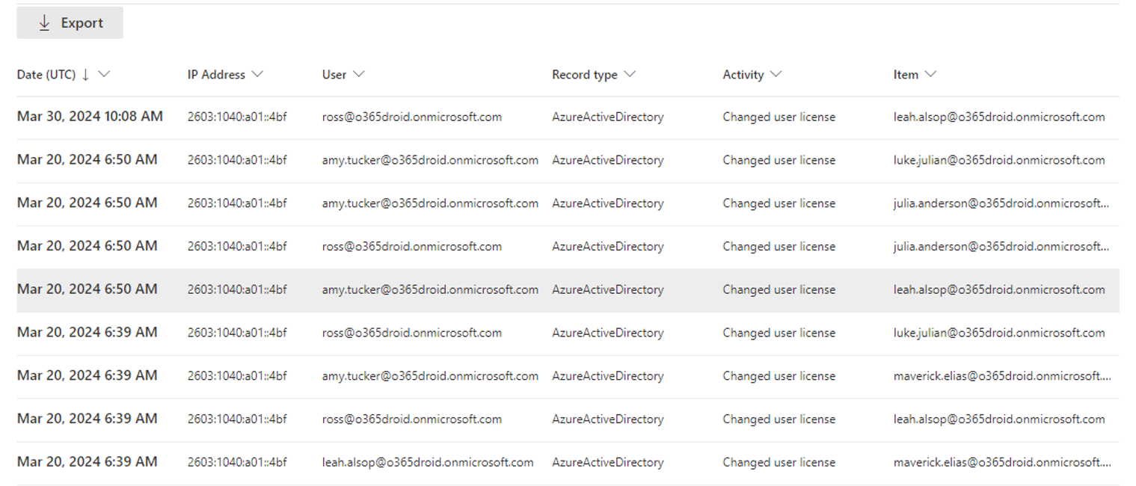Screen dimensions: 1136x486
Task: Open the IP Address column dropdown
Action: tap(258, 74)
